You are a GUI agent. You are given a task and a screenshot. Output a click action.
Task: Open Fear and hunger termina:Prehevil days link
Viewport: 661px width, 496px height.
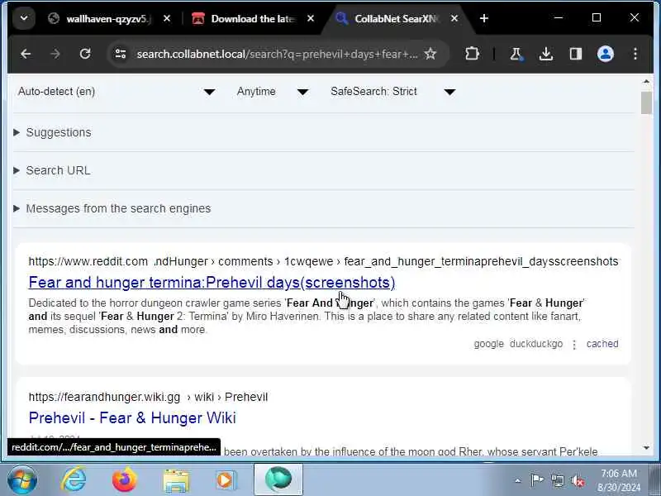[x=212, y=283]
